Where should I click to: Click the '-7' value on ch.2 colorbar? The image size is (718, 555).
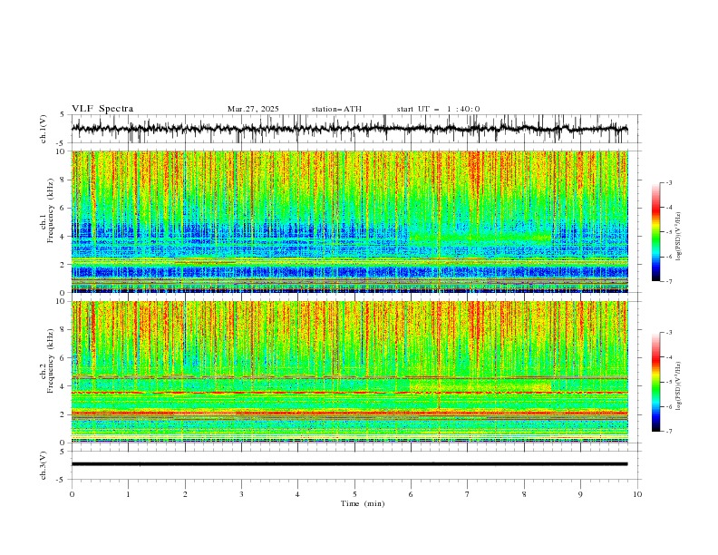click(x=668, y=431)
